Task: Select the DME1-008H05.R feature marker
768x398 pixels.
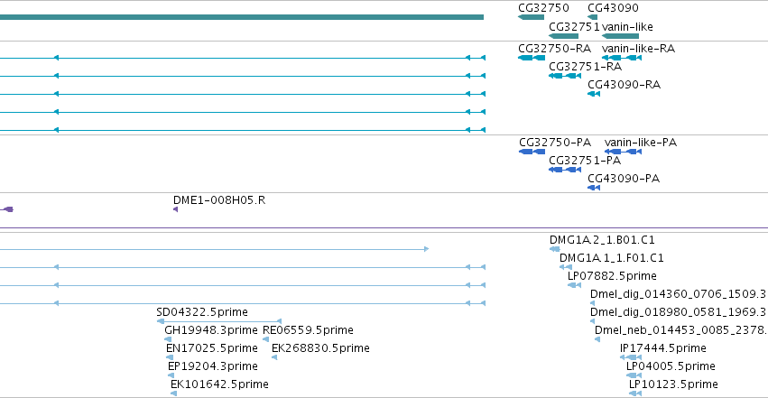Action: click(175, 209)
